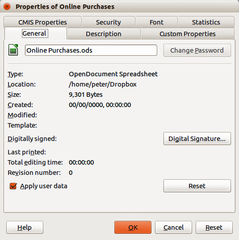The width and height of the screenshot is (239, 240).
Task: Click the /home/peter/Dropbox location text
Action: point(103,84)
